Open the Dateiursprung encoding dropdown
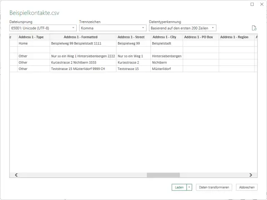267x200 pixels. tap(43, 28)
